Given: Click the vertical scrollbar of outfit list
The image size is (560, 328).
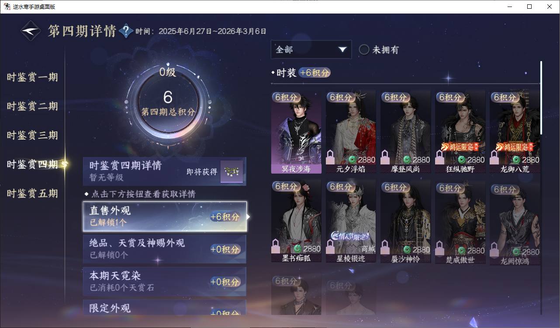Looking at the screenshot, I should tap(541, 97).
